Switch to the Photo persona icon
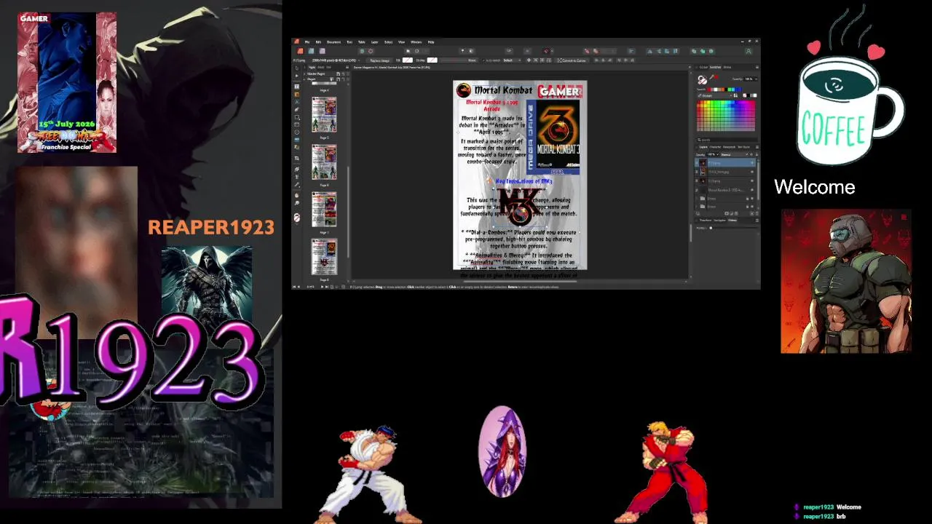This screenshot has width=932, height=524. click(322, 51)
